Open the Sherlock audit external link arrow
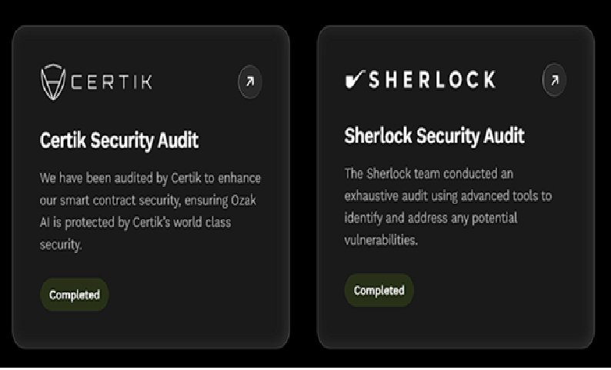611x370 pixels. click(x=554, y=79)
